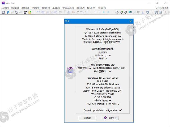Image resolution: width=170 pixels, height=127 pixels.
Task: Click the yellow folder with green arrow
Action: click(x=30, y=12)
